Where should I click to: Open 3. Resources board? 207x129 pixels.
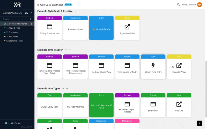12,36
